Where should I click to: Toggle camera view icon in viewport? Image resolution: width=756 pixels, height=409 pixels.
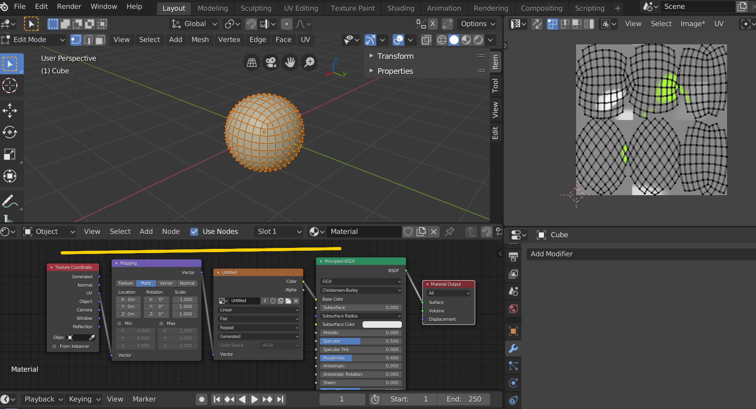tap(271, 62)
